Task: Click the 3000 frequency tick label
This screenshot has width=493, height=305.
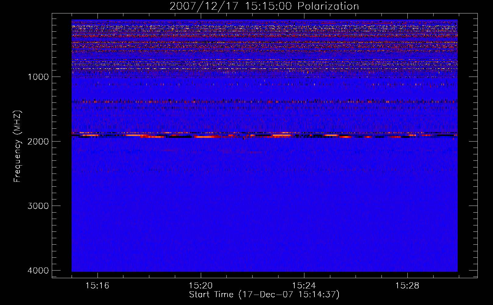Action: tap(38, 206)
